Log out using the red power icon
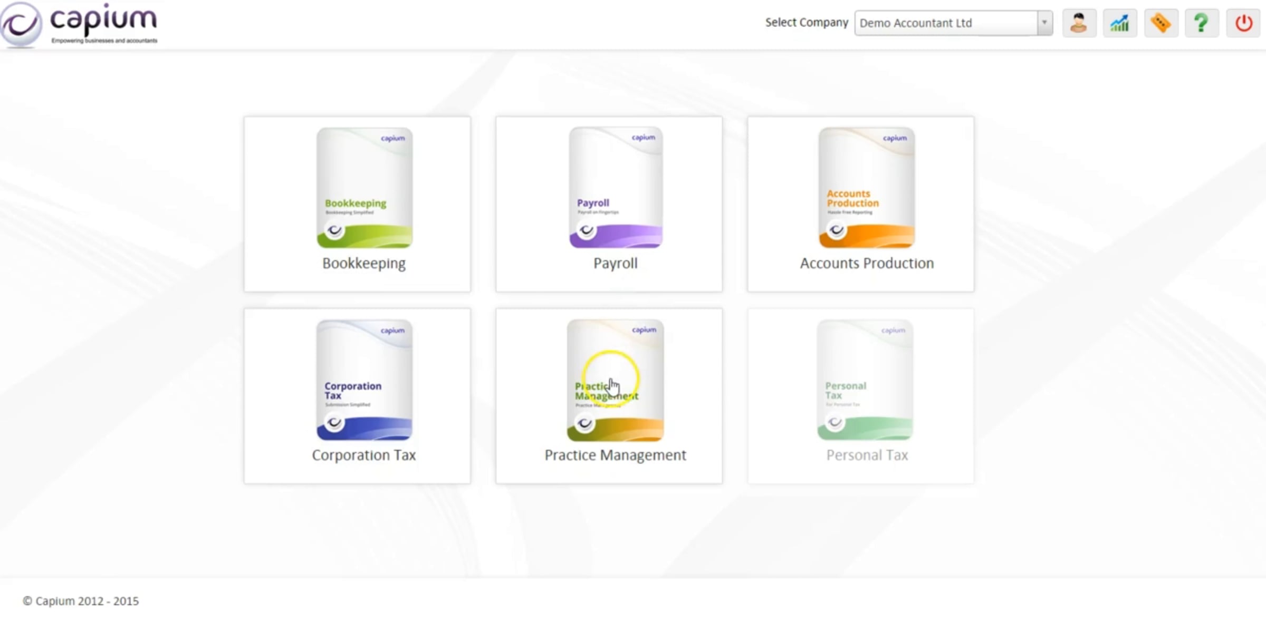Screen dimensions: 1266x621 tap(1243, 23)
